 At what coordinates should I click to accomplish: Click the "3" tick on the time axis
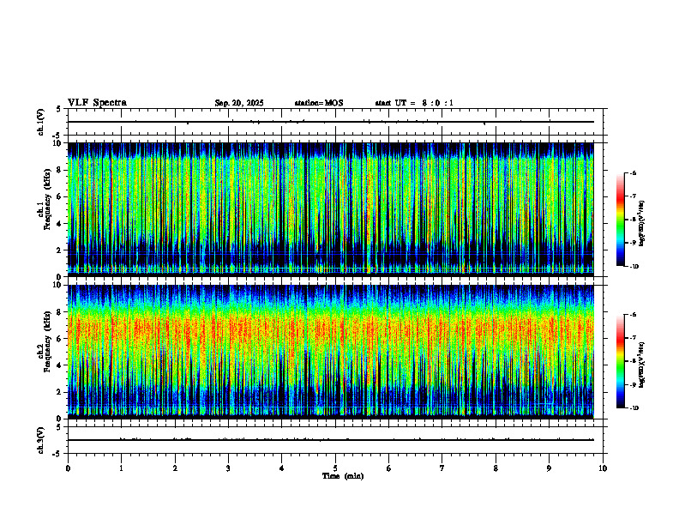[x=228, y=468]
